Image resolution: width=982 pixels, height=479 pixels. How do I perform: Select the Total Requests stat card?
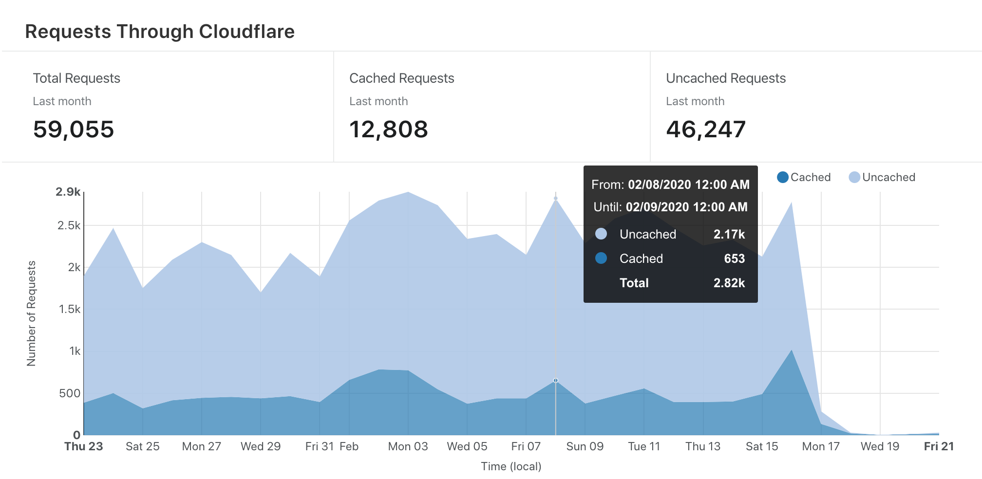click(x=168, y=107)
